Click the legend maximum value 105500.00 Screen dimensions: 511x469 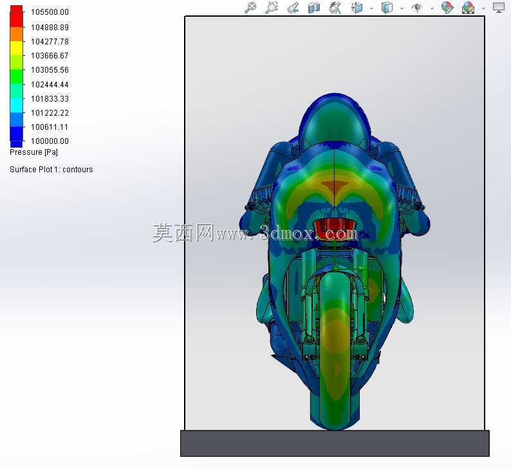click(50, 12)
